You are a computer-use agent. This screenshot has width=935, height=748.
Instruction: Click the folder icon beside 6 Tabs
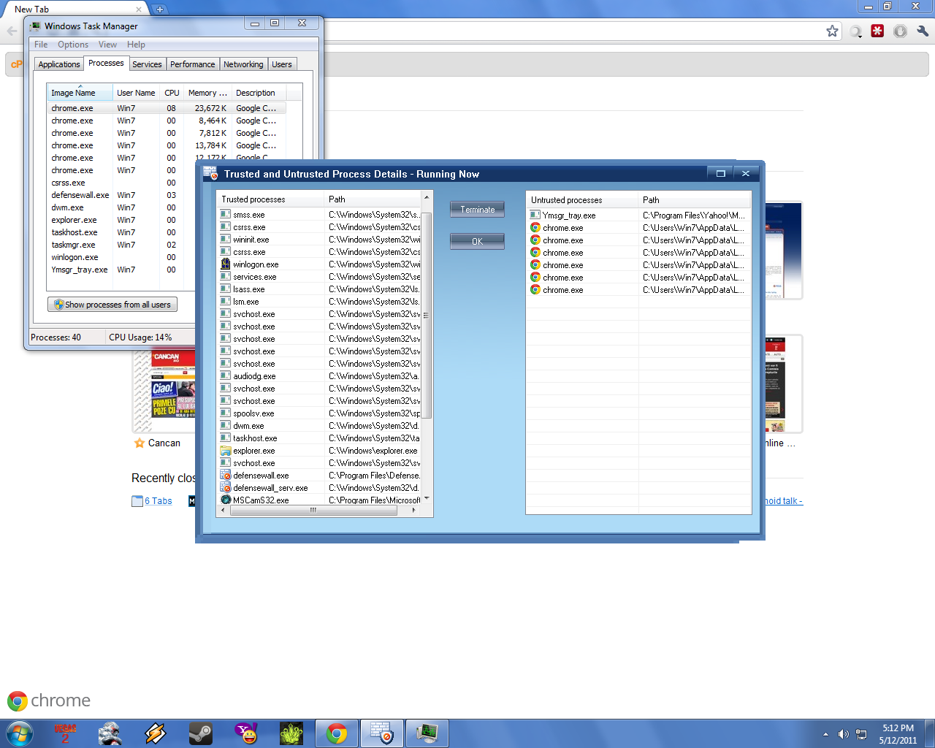(x=137, y=501)
